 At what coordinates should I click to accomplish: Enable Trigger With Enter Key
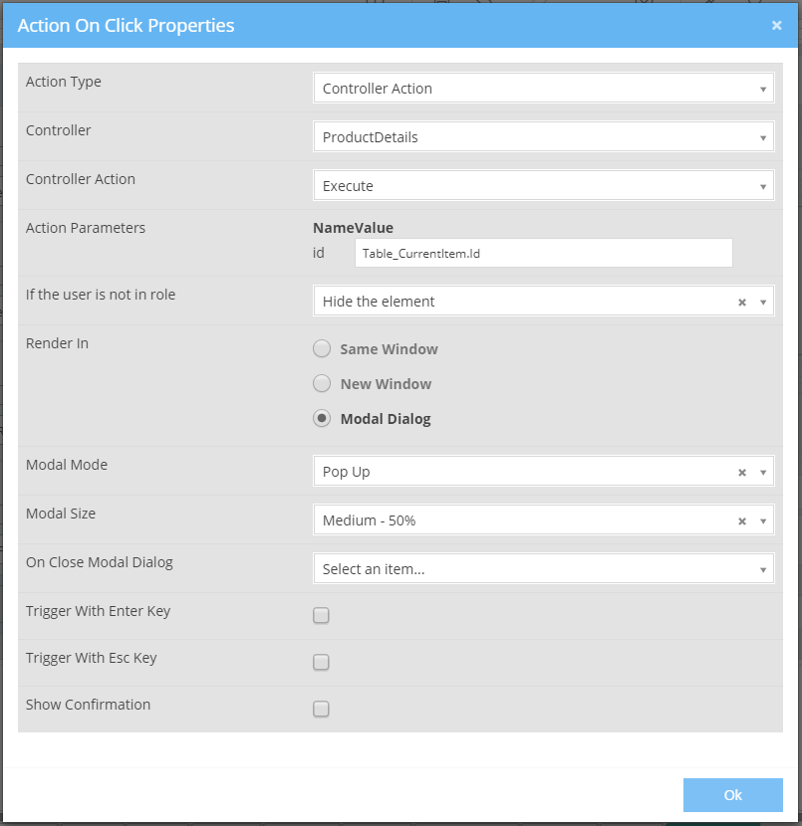click(321, 615)
